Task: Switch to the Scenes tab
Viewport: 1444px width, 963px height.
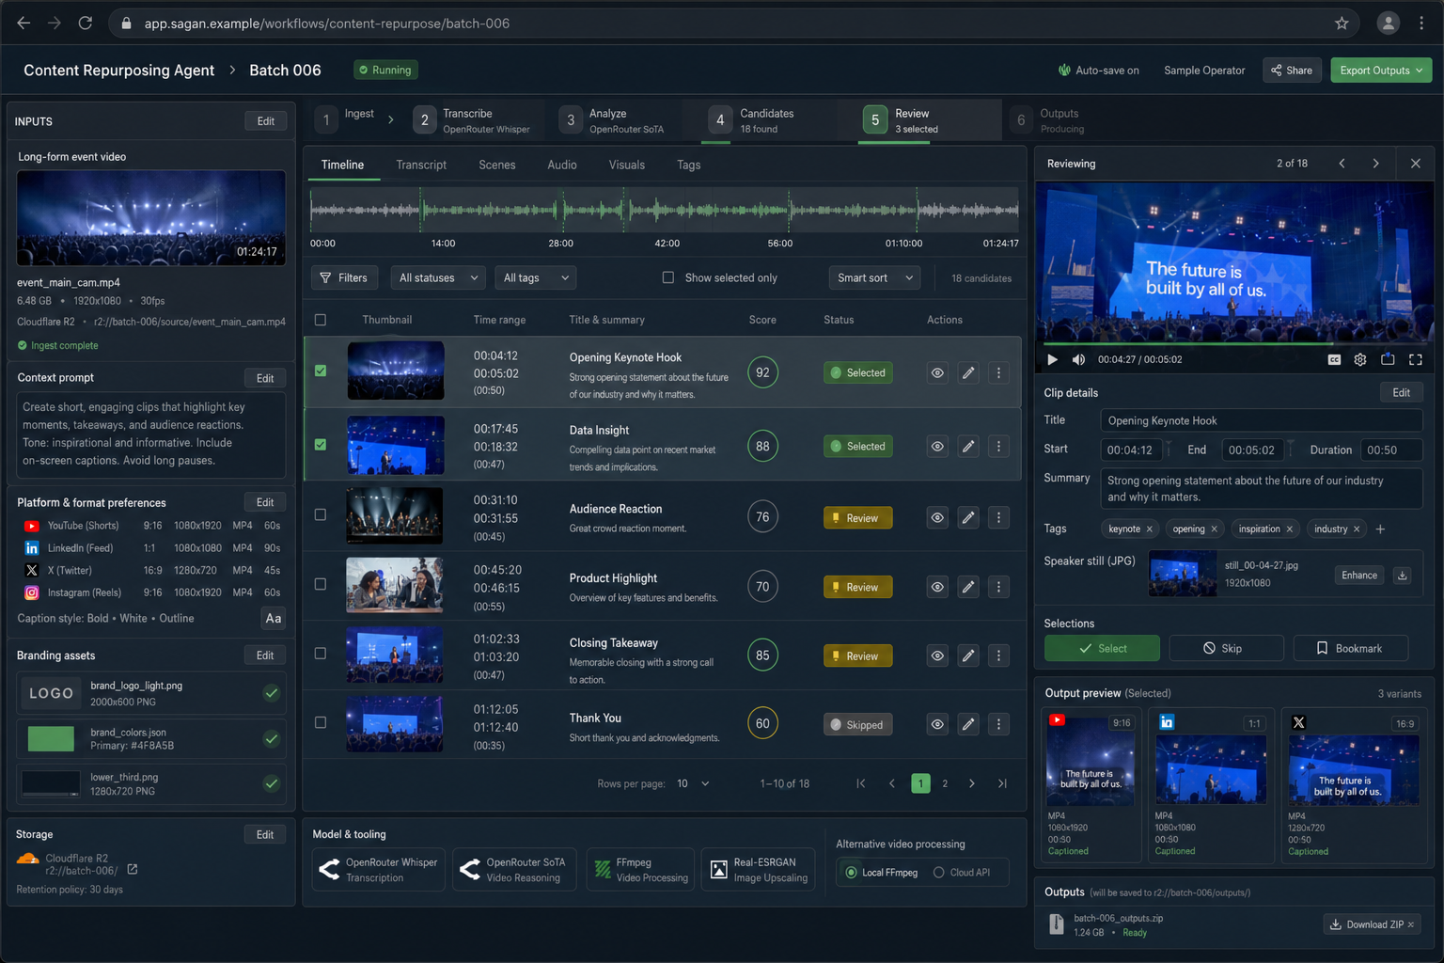Action: (497, 165)
